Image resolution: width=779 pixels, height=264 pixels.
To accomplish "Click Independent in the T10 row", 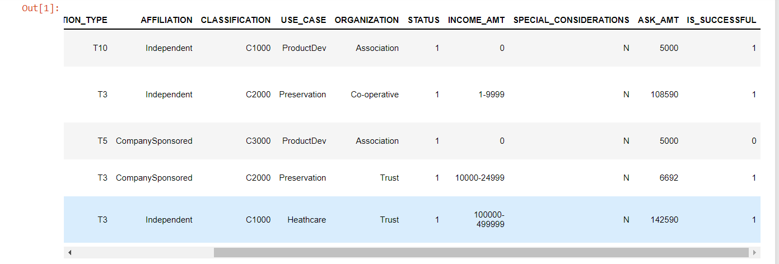I will [x=169, y=48].
